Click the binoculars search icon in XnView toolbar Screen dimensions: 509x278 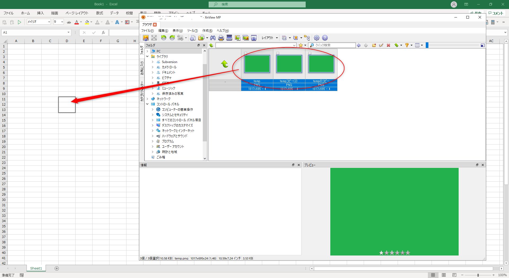213,38
